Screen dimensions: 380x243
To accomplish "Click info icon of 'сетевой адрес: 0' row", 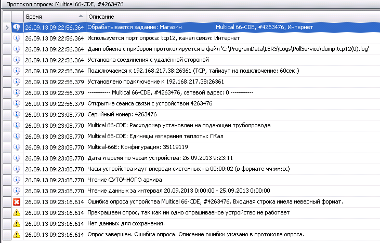I will 17,92.
